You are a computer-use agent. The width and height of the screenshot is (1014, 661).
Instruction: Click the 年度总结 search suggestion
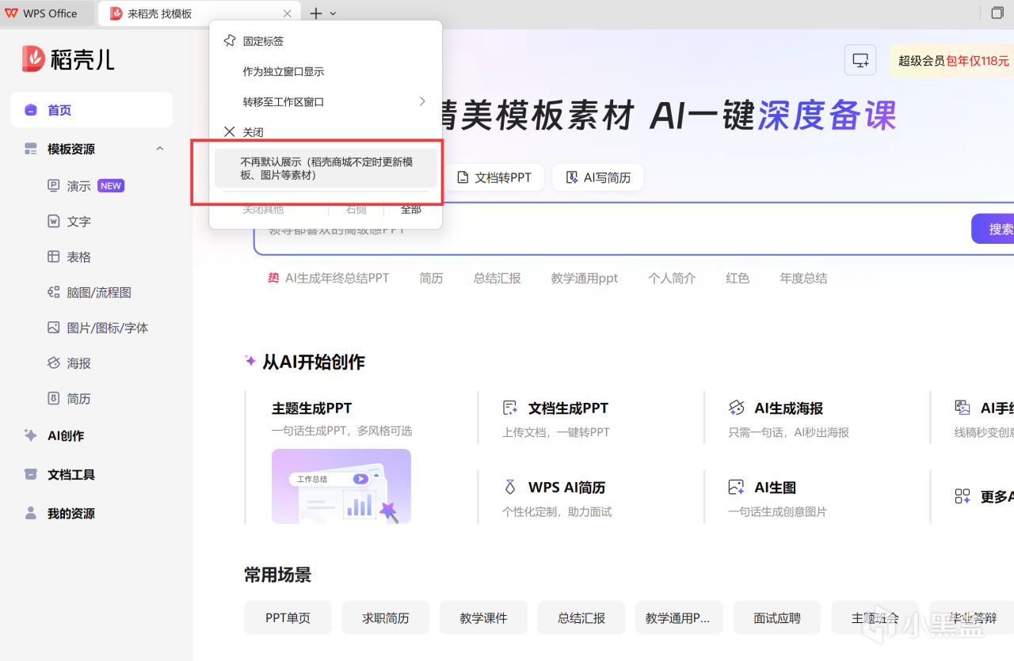coord(803,279)
